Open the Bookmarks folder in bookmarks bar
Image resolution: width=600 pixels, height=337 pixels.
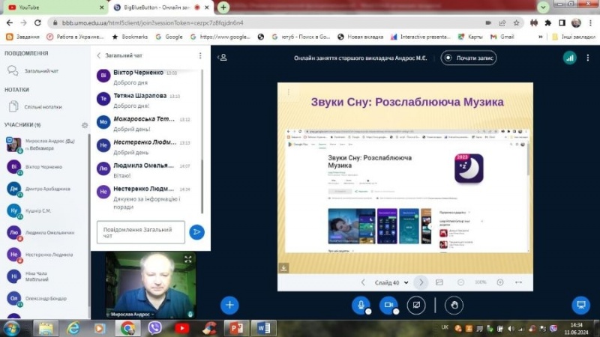(x=130, y=37)
